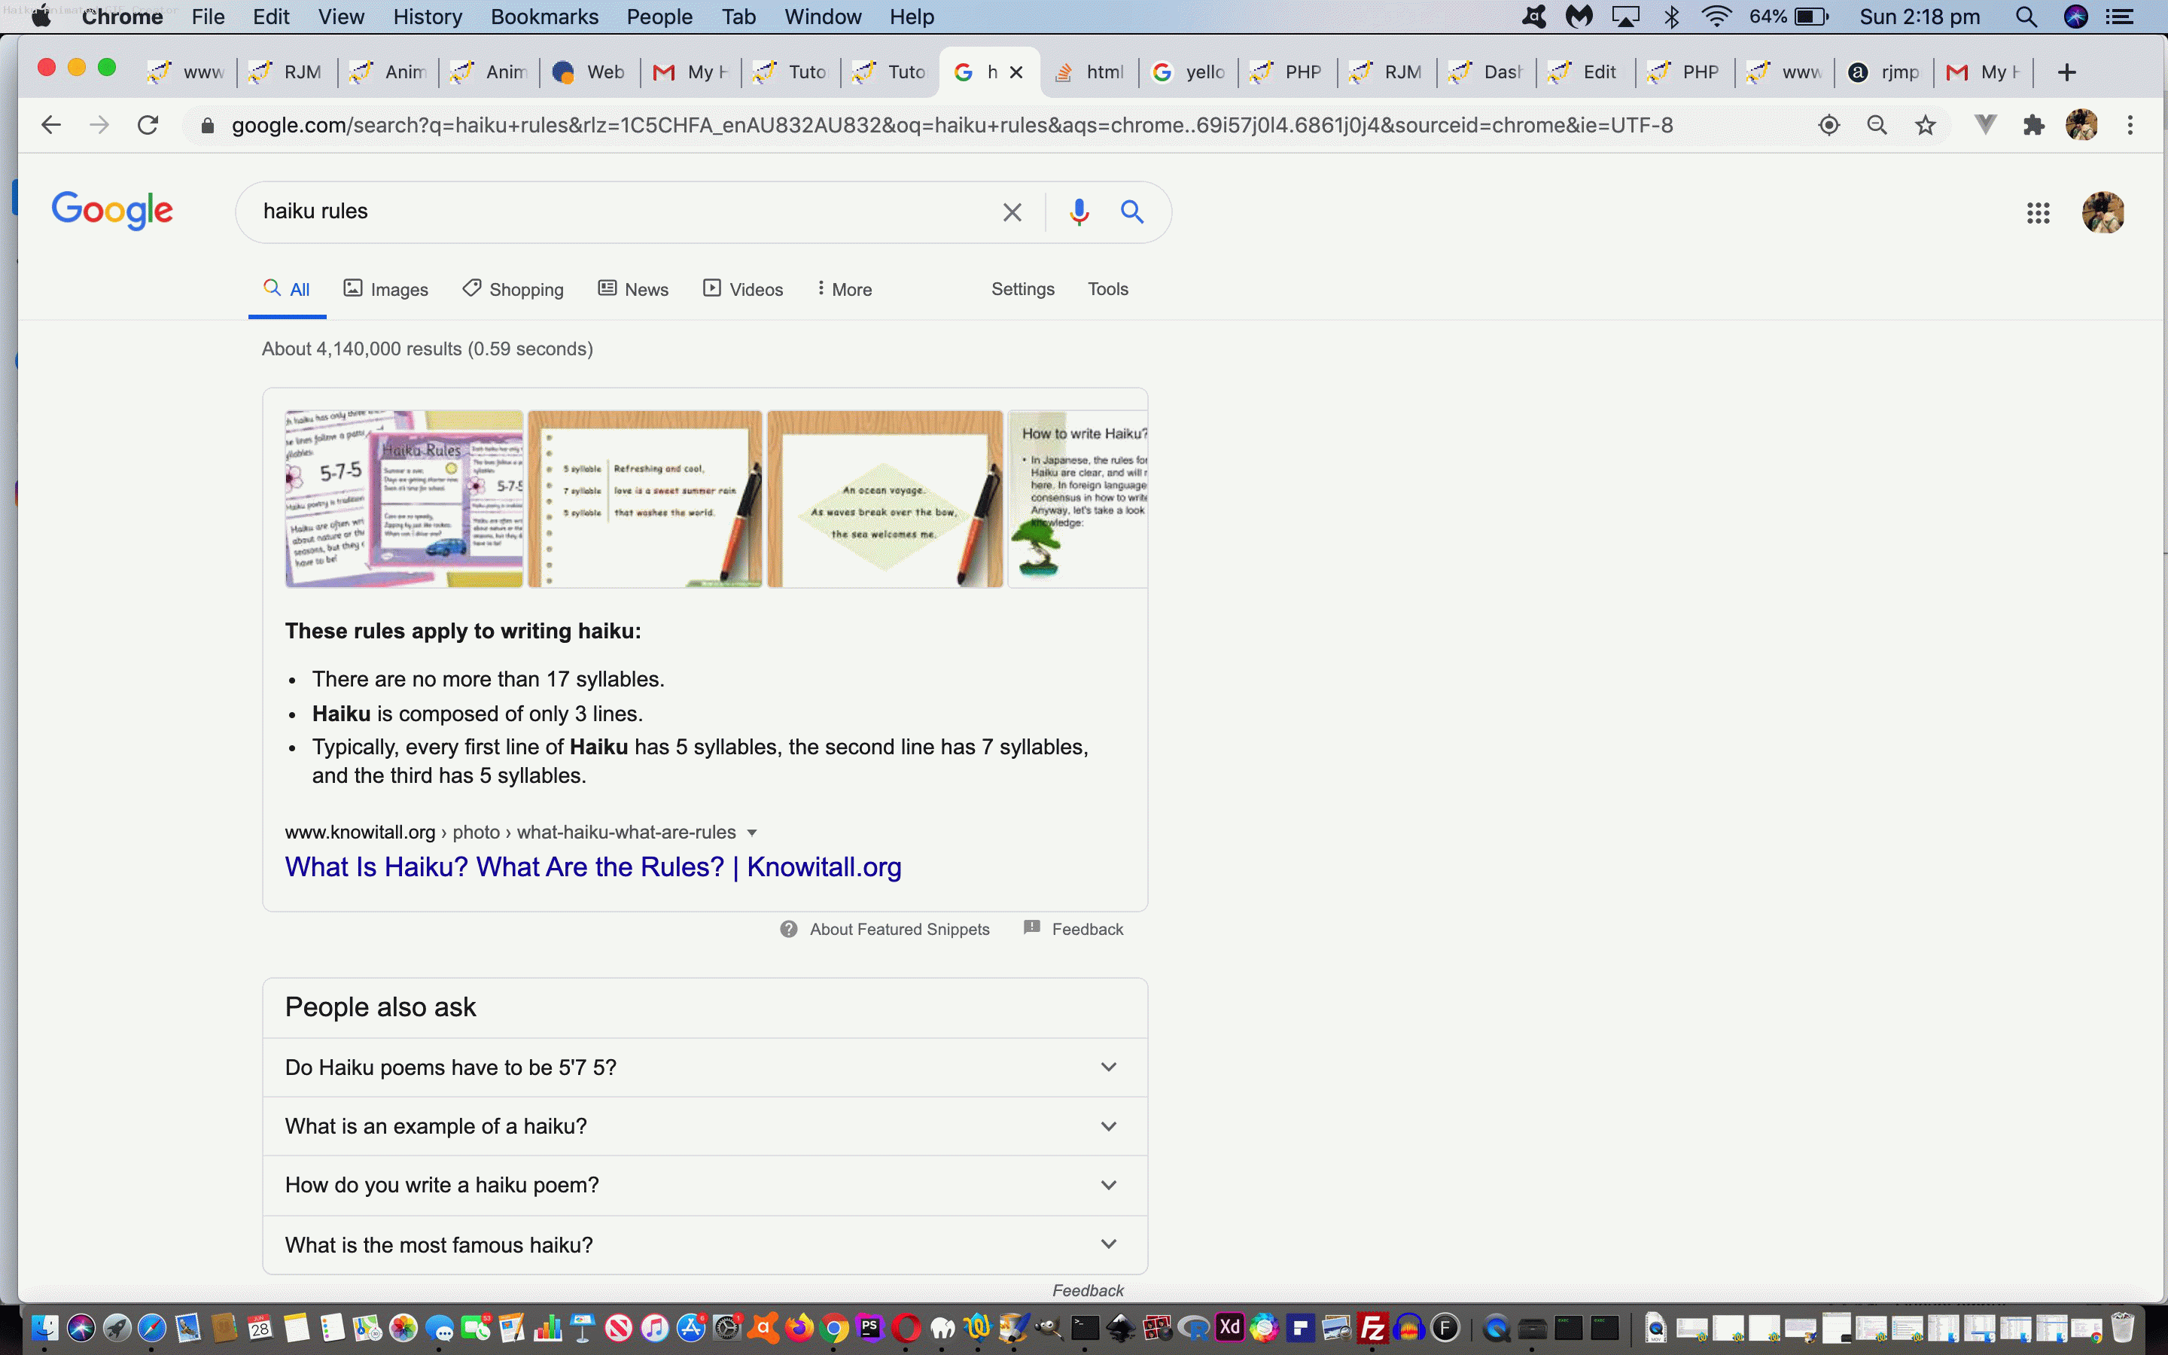Clear the search box with the X
Viewport: 2168px width, 1355px height.
coord(1012,212)
